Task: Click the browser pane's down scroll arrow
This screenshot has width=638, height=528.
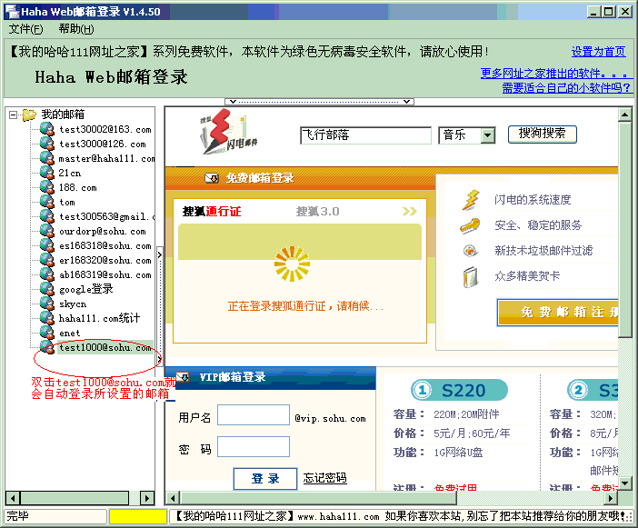Action: pyautogui.click(x=624, y=483)
